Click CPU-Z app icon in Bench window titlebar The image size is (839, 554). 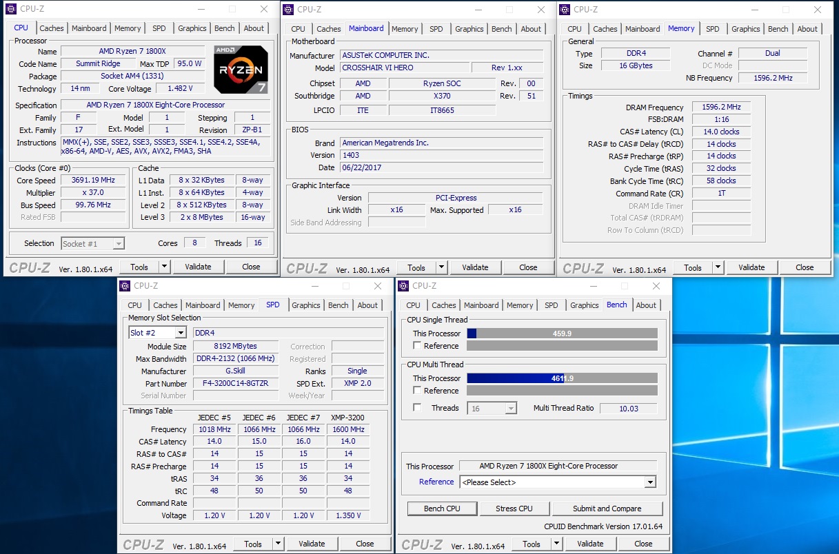point(403,286)
